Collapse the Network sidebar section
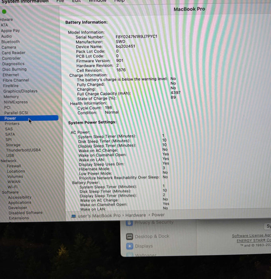 coord(8,161)
